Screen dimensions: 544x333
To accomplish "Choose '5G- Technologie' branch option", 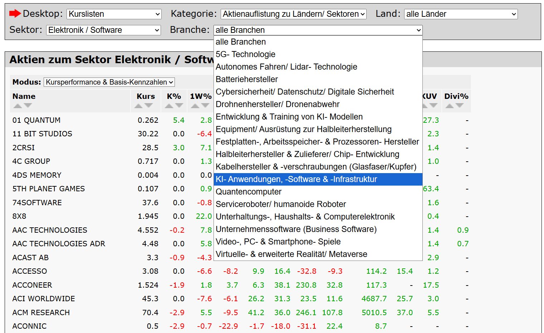I will 318,54.
